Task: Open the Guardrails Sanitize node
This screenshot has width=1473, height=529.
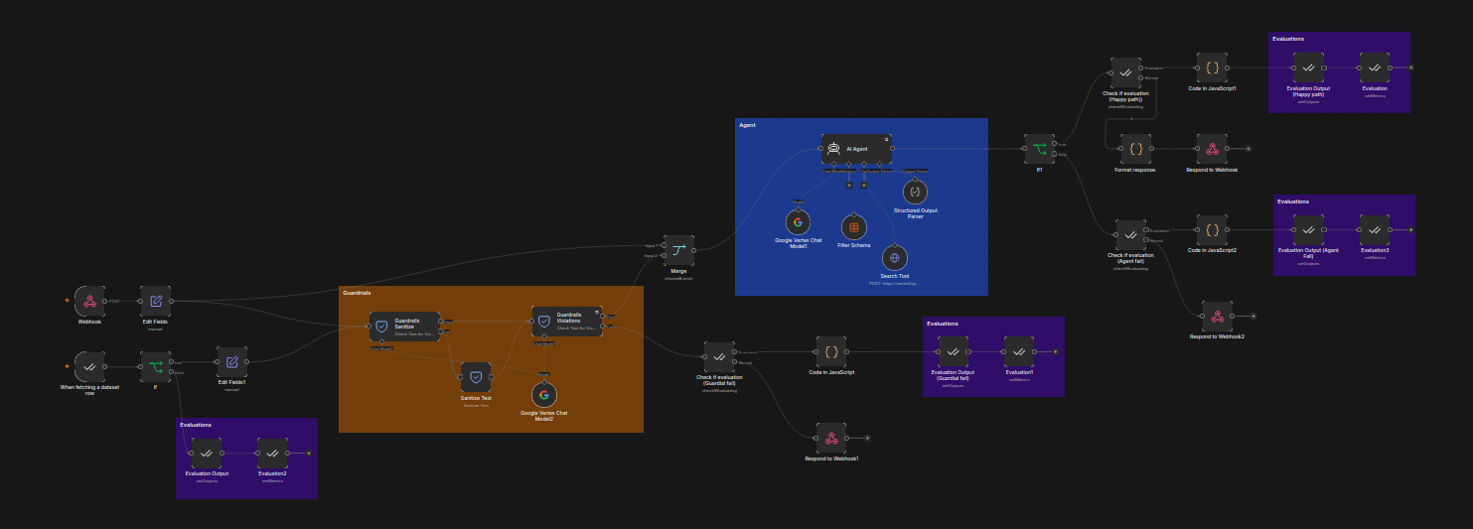Action: (x=405, y=326)
